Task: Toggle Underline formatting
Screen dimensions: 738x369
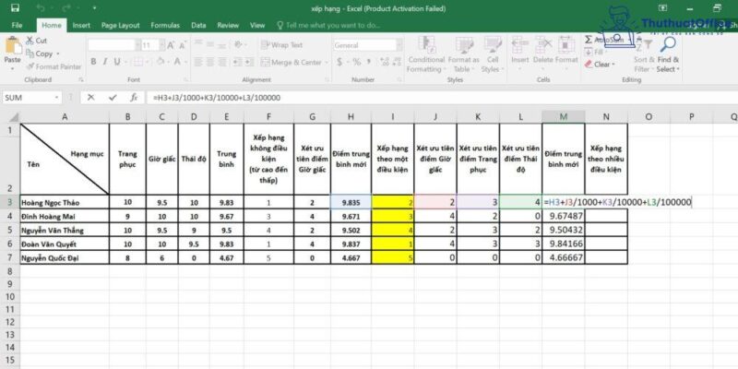Action: pyautogui.click(x=117, y=62)
